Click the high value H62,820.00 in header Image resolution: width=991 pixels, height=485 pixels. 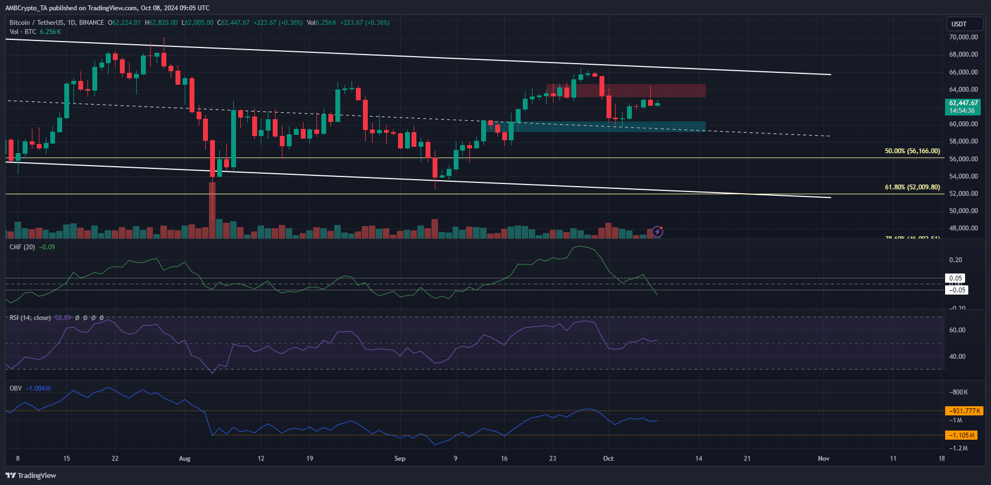tap(161, 23)
